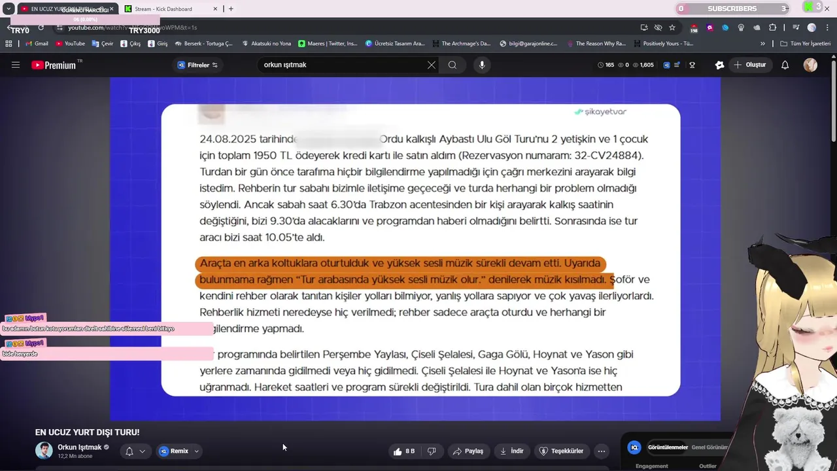Open the tab search dropdown arrow

pos(9,9)
